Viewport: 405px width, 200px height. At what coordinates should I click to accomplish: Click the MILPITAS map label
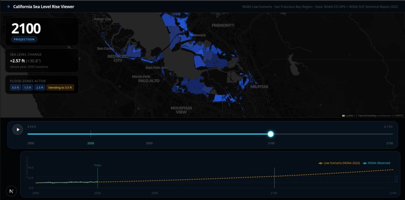[x=259, y=87]
